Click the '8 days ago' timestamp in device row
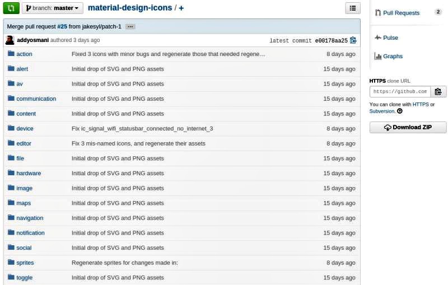The width and height of the screenshot is (448, 285). [341, 129]
